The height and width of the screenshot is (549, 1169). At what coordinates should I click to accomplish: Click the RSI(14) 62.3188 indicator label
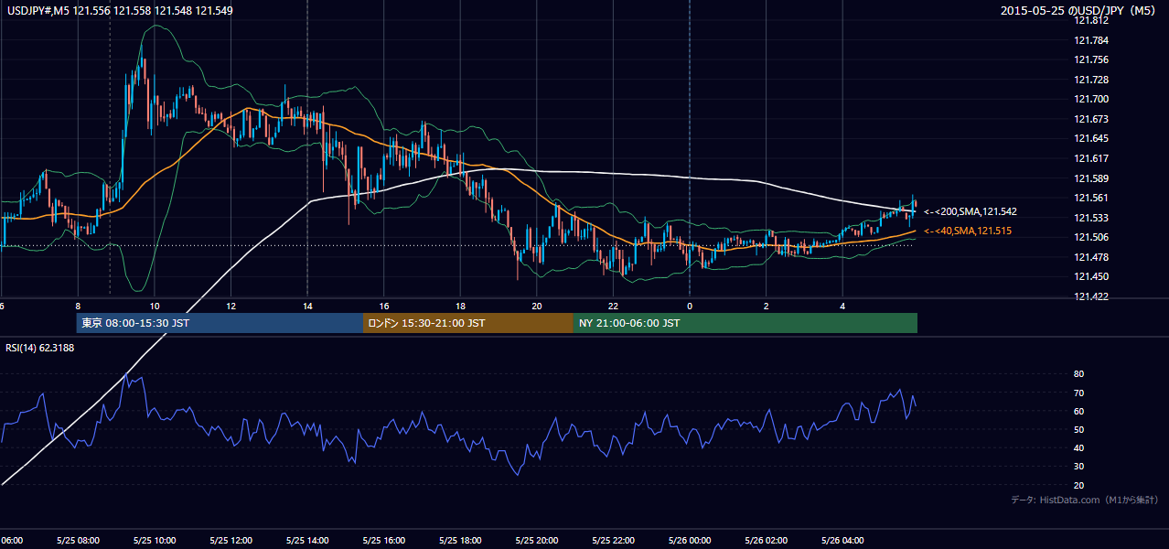tap(40, 348)
